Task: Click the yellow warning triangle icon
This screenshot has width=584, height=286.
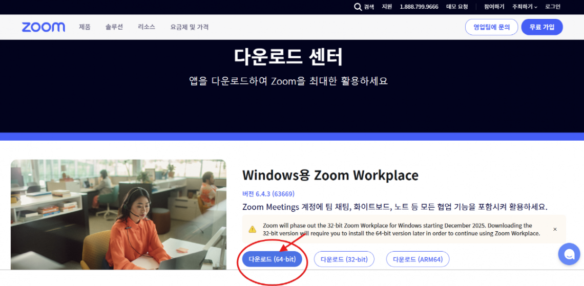Action: click(253, 229)
